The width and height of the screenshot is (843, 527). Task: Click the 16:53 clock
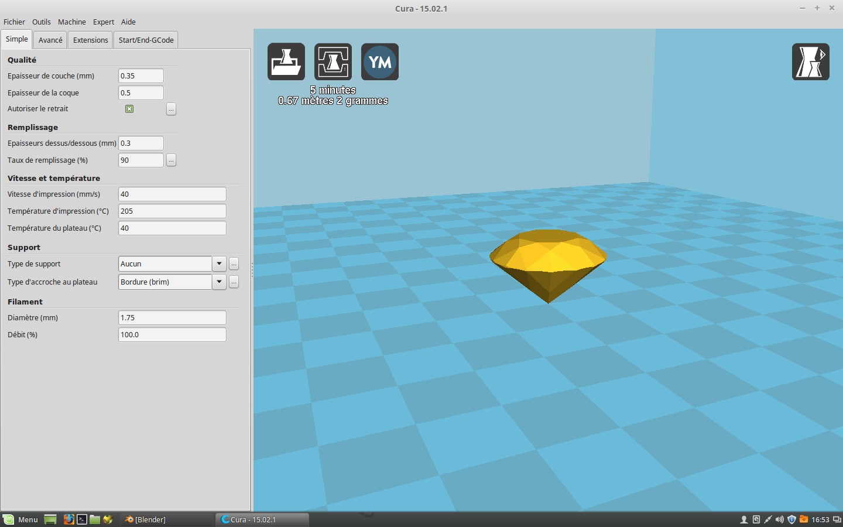(x=820, y=519)
